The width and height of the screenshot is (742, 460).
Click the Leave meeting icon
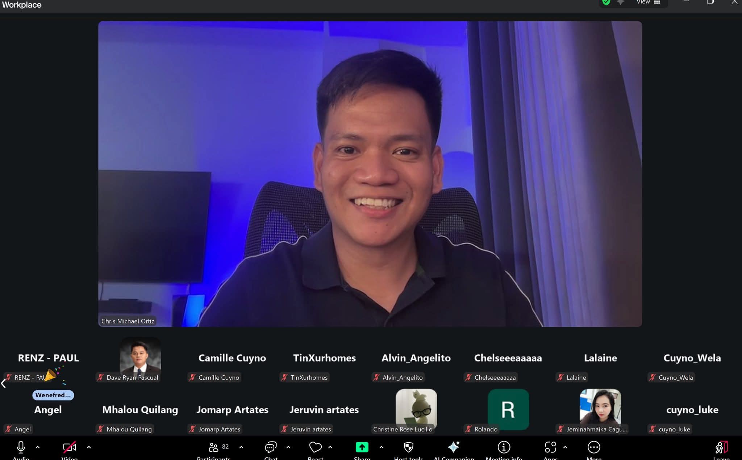tap(721, 447)
